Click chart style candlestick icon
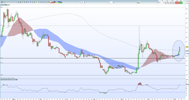This screenshot has width=189, height=100. tap(138, 2)
